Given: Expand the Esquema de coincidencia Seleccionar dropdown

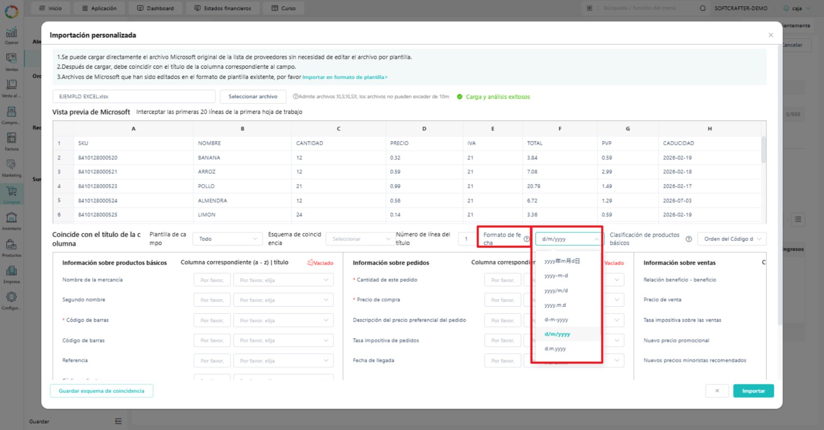Looking at the screenshot, I should click(360, 239).
